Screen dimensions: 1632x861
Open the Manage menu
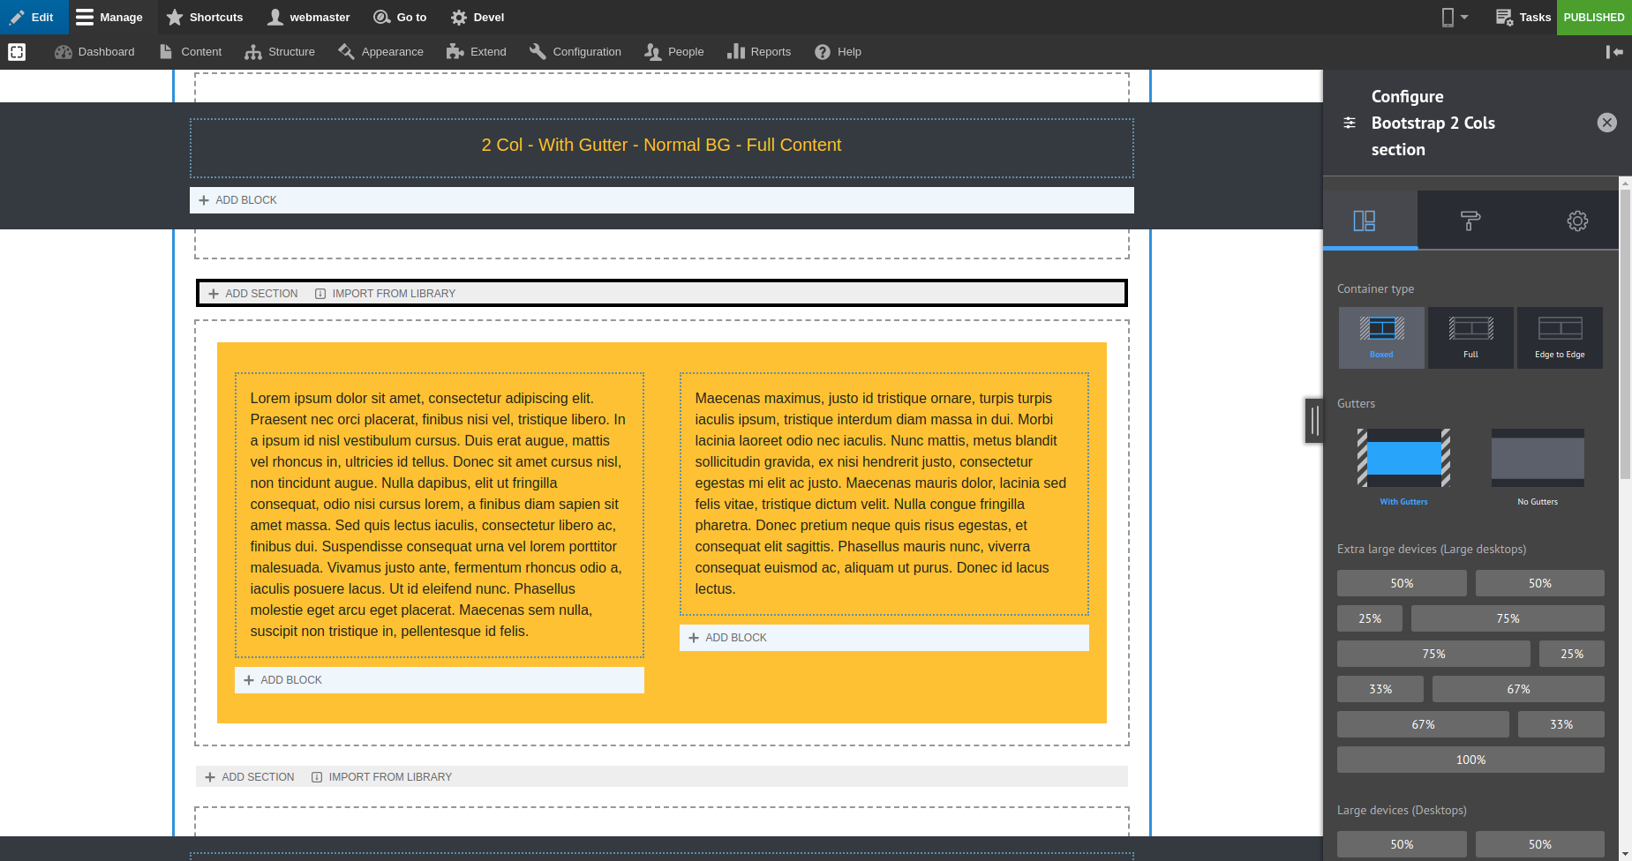(110, 17)
